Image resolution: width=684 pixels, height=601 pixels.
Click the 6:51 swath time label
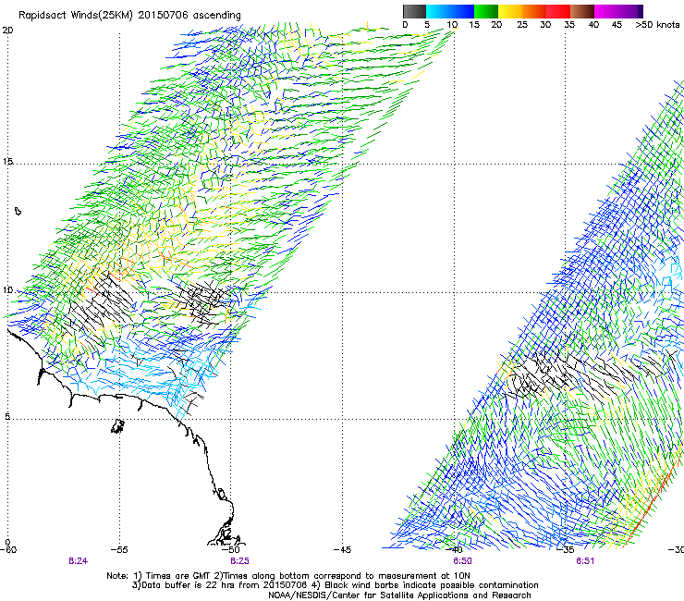(x=585, y=561)
